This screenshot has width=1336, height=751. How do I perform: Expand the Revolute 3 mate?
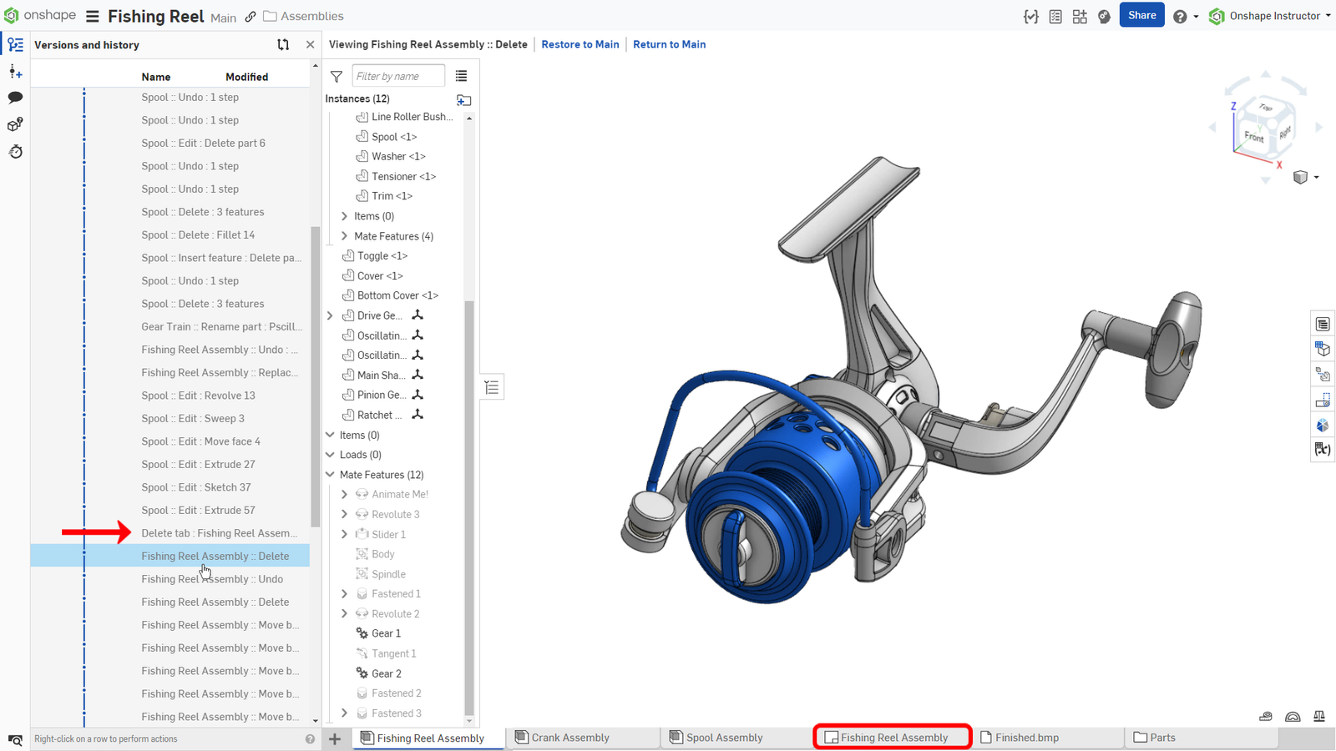click(x=344, y=514)
